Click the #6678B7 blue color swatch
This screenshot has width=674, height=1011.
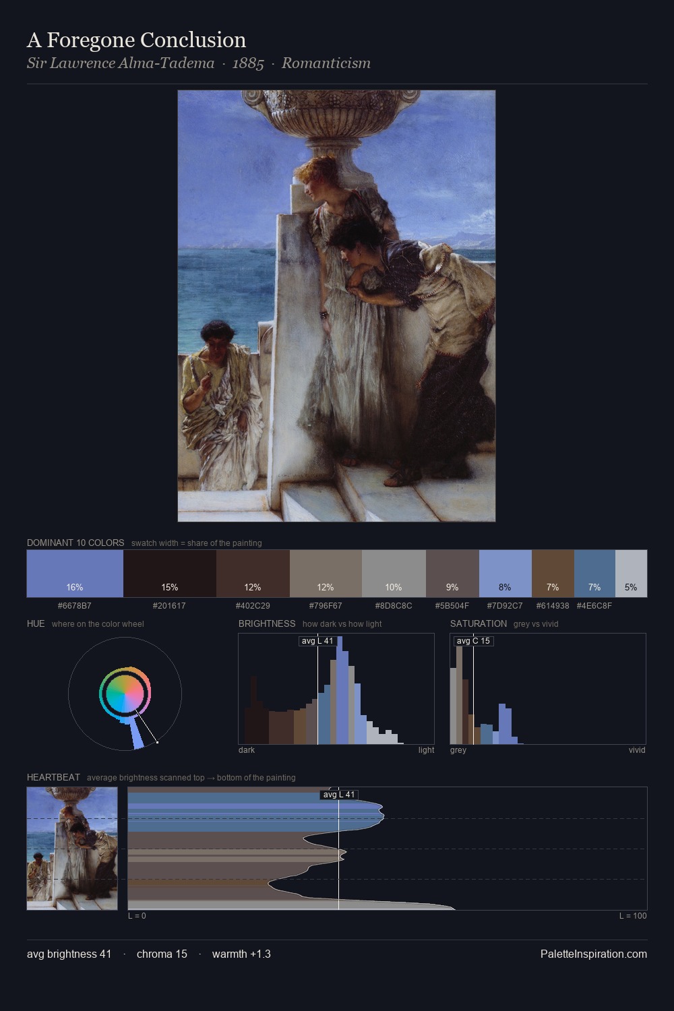[75, 574]
